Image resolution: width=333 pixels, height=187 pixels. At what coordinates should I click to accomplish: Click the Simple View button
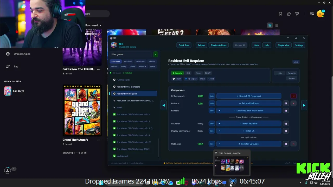pyautogui.click(x=284, y=45)
